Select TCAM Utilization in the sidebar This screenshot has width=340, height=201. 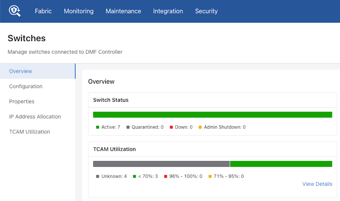tap(29, 132)
